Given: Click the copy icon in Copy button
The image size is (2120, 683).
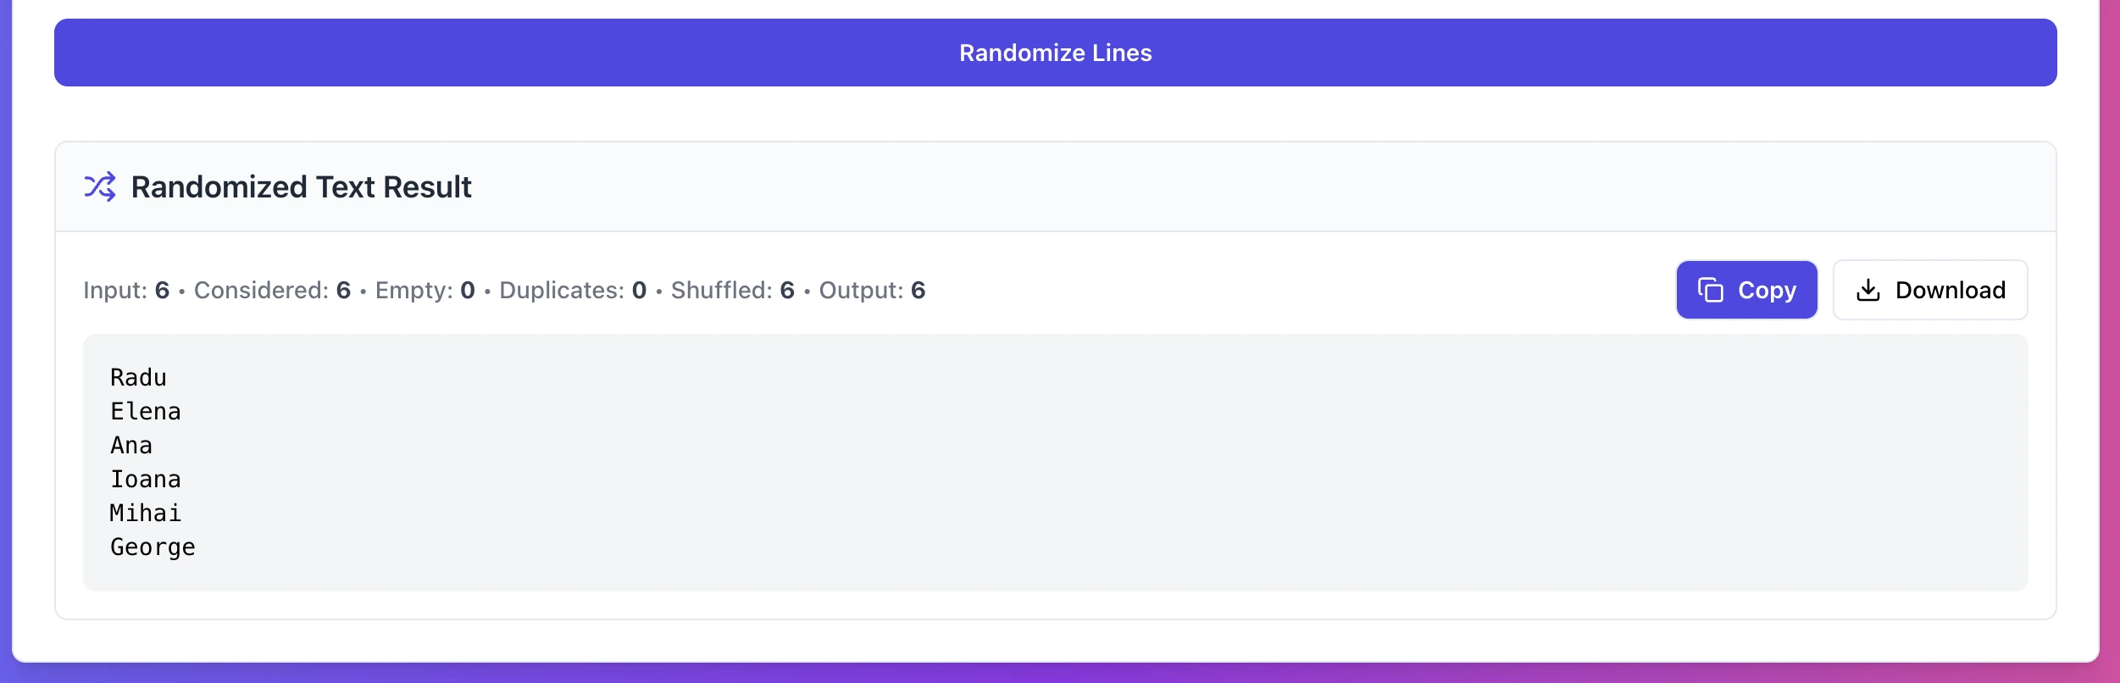Looking at the screenshot, I should [x=1710, y=290].
